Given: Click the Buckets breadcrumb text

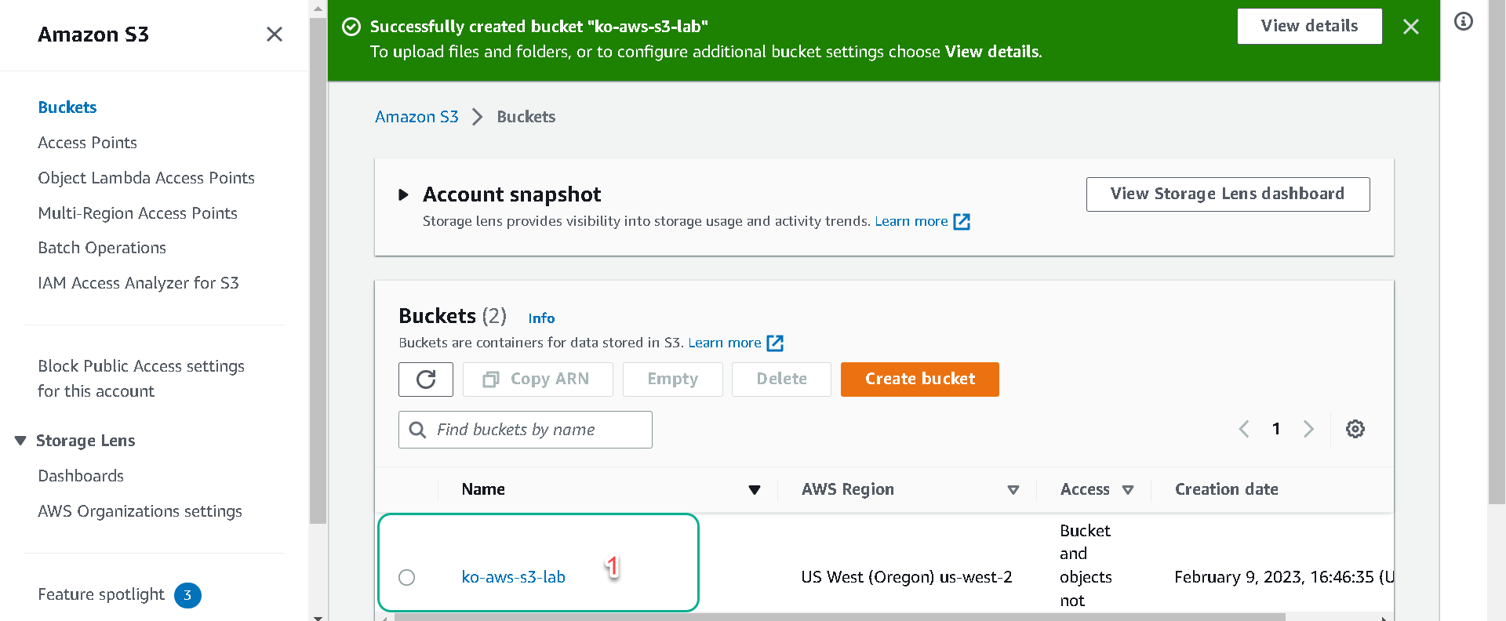Looking at the screenshot, I should pyautogui.click(x=526, y=117).
